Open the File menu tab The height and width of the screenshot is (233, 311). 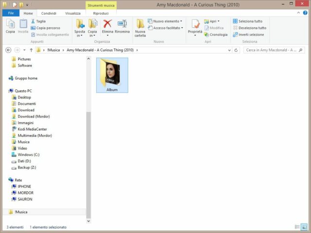click(10, 13)
